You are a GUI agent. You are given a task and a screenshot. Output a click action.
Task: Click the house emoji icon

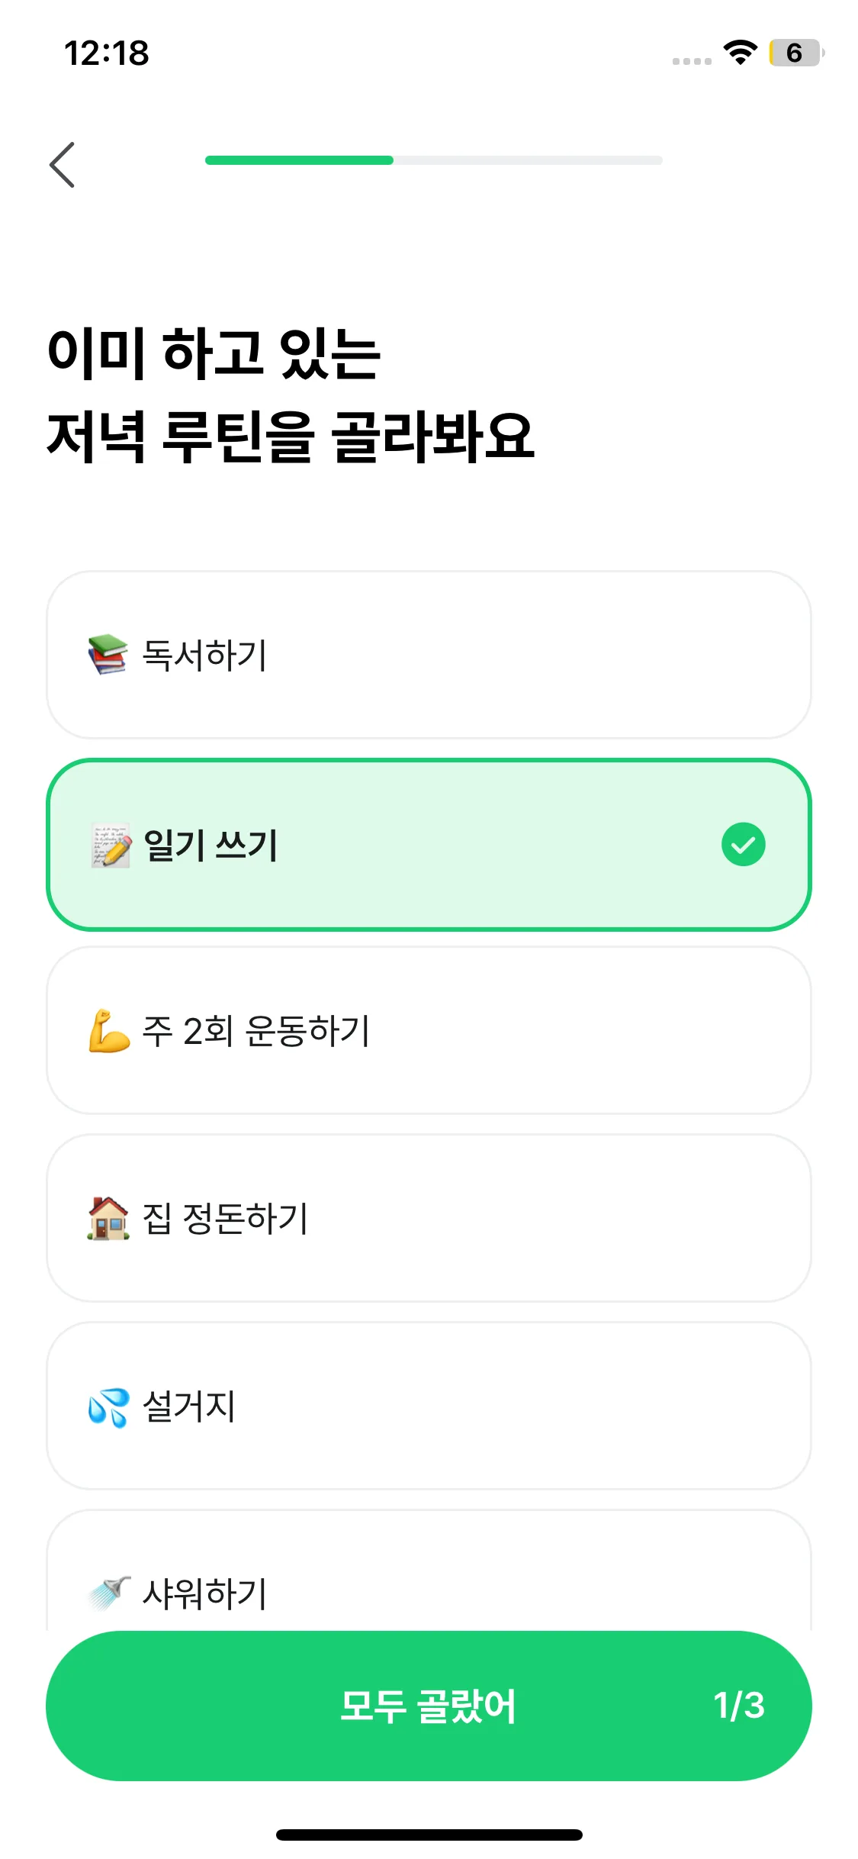(x=108, y=1218)
